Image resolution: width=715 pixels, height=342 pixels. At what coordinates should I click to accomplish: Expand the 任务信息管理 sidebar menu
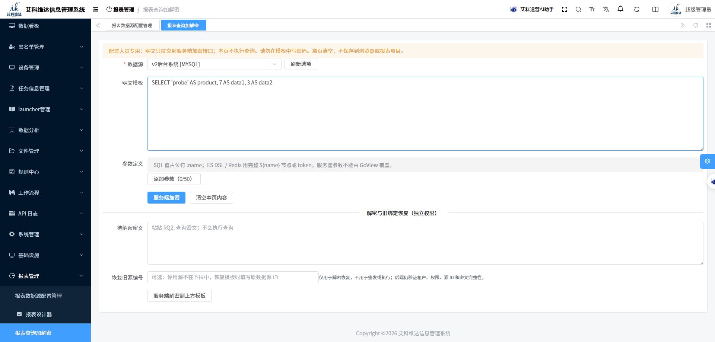click(45, 89)
